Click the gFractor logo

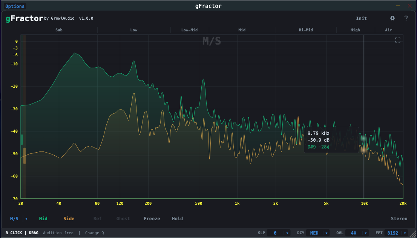pyautogui.click(x=24, y=18)
